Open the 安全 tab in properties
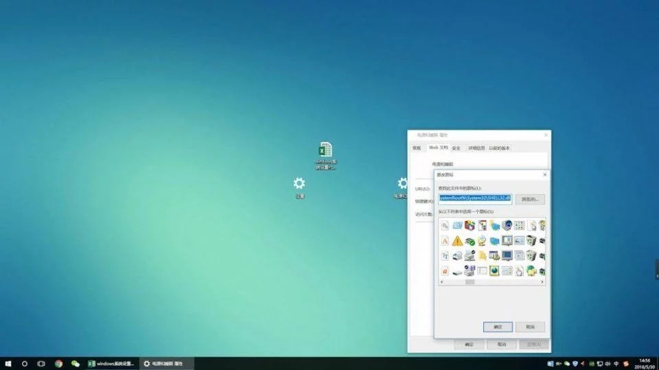 [x=456, y=148]
